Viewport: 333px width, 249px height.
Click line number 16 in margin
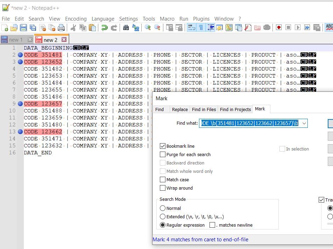point(12,153)
